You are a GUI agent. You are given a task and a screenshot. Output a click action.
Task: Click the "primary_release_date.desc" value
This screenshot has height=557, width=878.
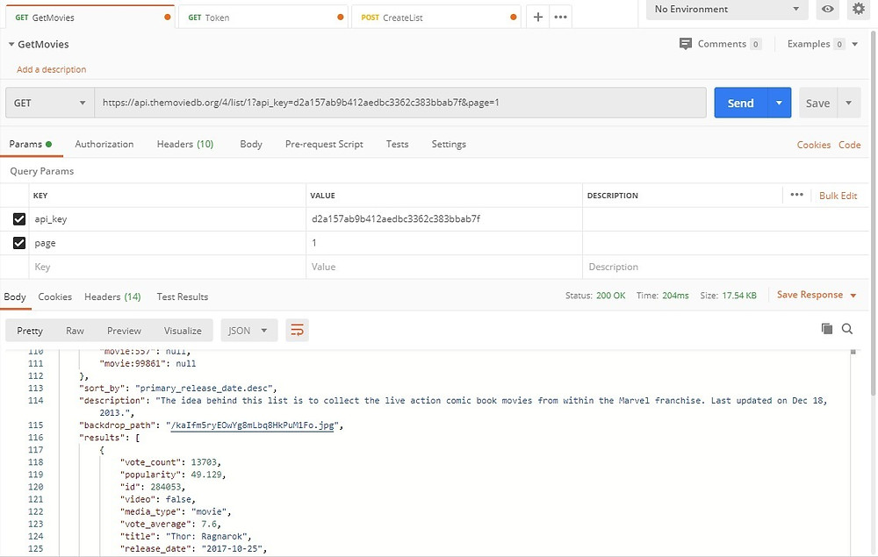coord(204,388)
